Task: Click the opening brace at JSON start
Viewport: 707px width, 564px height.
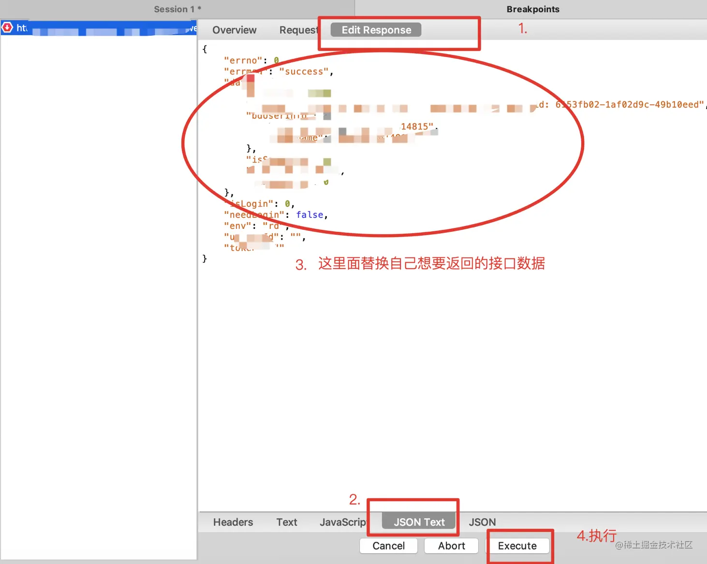Action: point(205,49)
